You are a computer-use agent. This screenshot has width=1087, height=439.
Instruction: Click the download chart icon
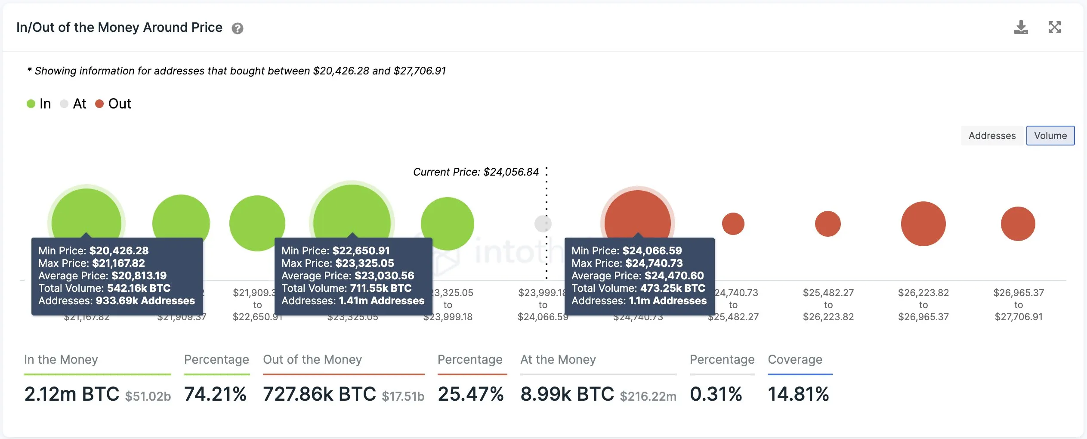coord(1022,27)
